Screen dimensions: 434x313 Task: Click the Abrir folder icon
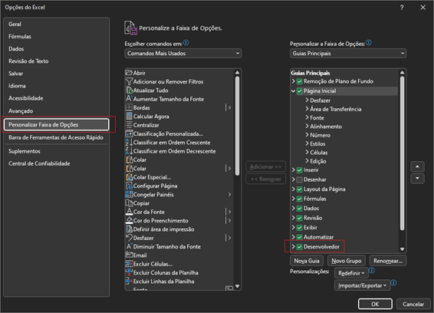point(129,73)
